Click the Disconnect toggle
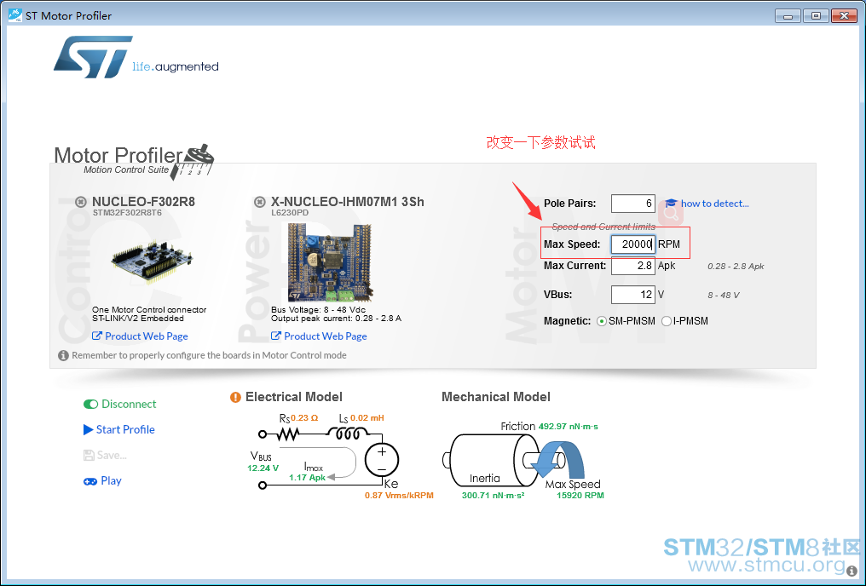Viewport: 866px width, 586px height. (120, 404)
